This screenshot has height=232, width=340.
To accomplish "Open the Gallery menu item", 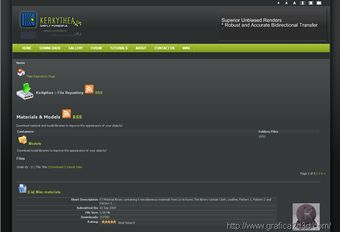I will click(75, 48).
